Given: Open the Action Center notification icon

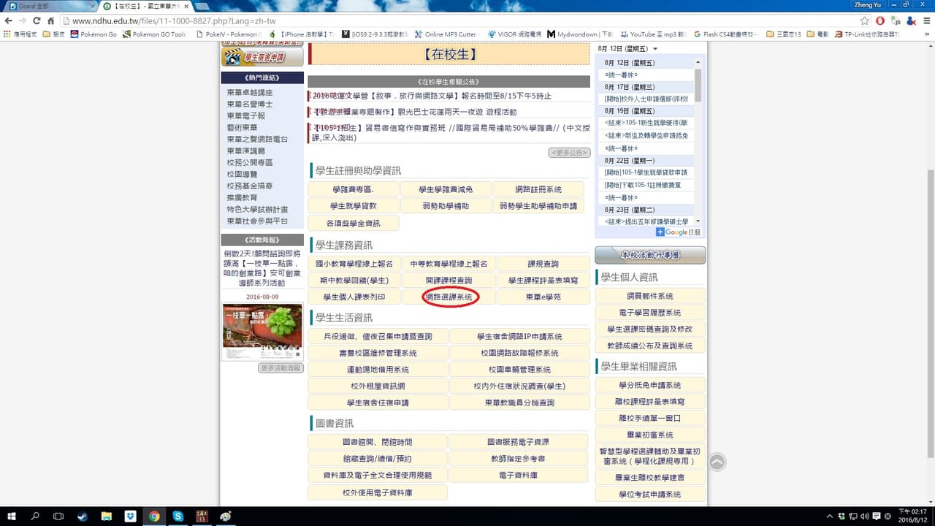Looking at the screenshot, I should 877,516.
